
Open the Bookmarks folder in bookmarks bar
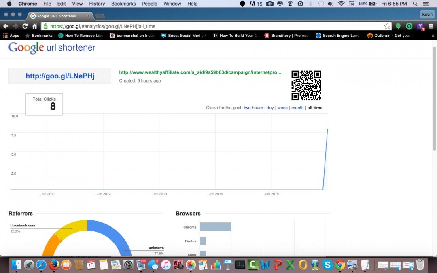point(39,35)
